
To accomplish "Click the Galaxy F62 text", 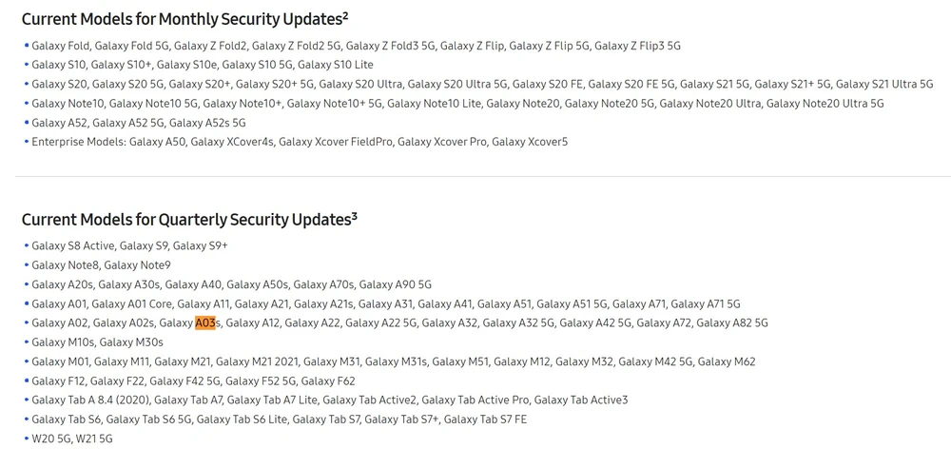I will pyautogui.click(x=334, y=381).
